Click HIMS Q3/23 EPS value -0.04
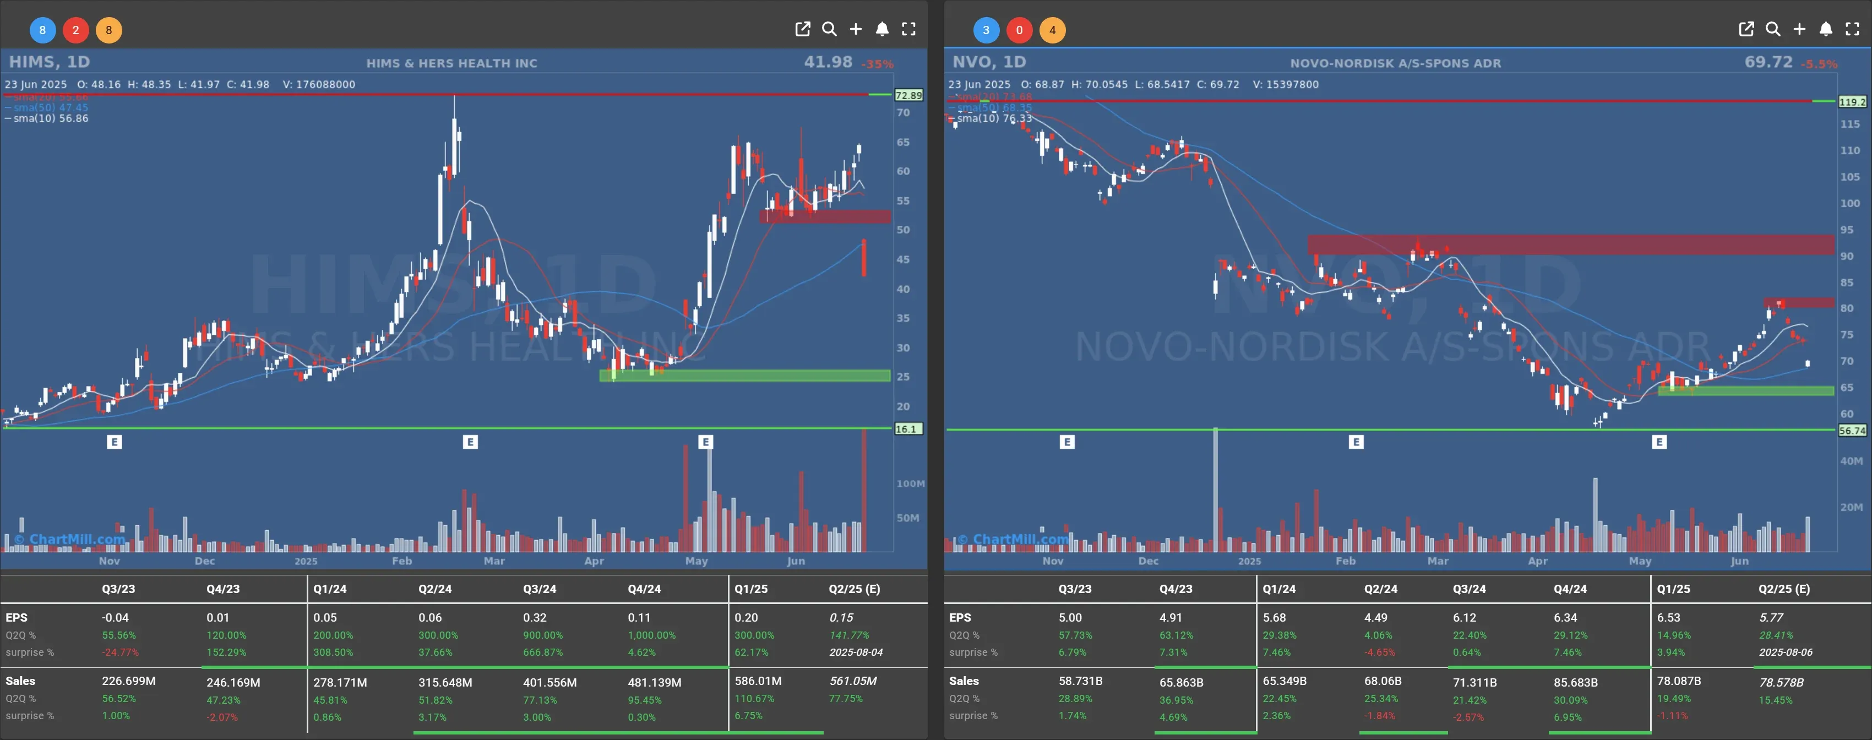This screenshot has width=1872, height=740. tap(115, 617)
